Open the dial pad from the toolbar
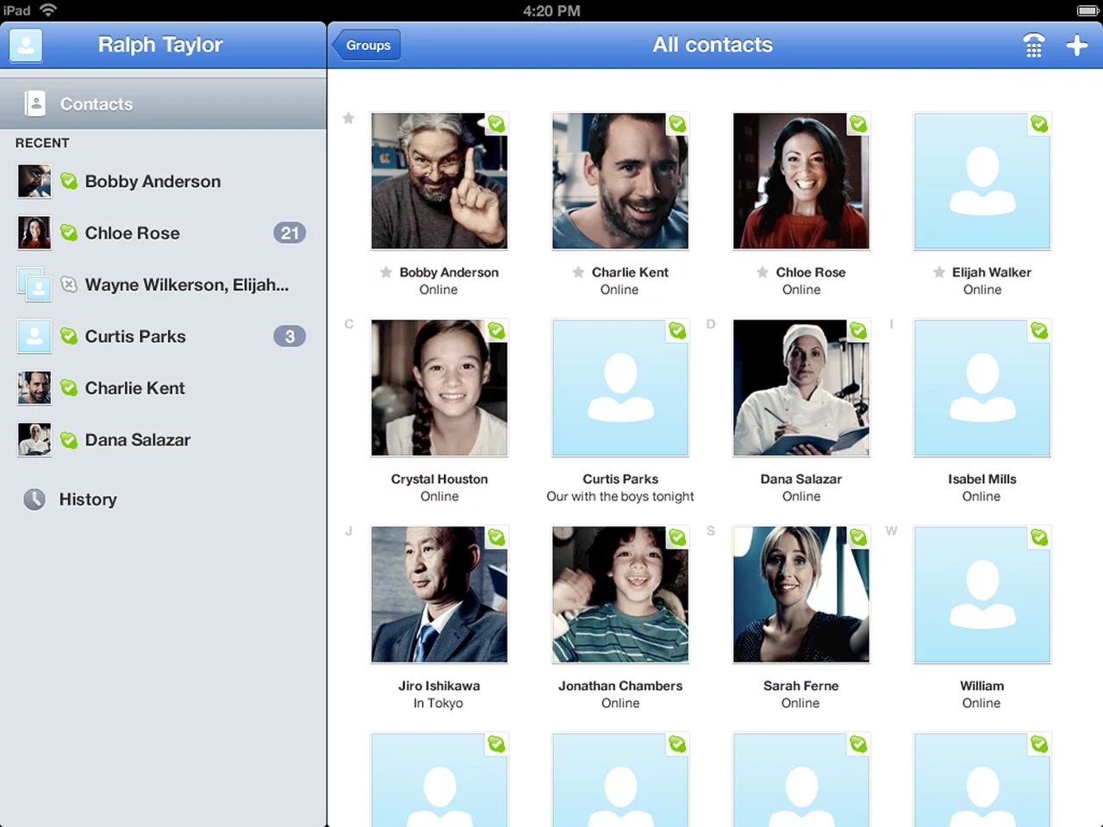The image size is (1103, 827). pyautogui.click(x=1033, y=45)
